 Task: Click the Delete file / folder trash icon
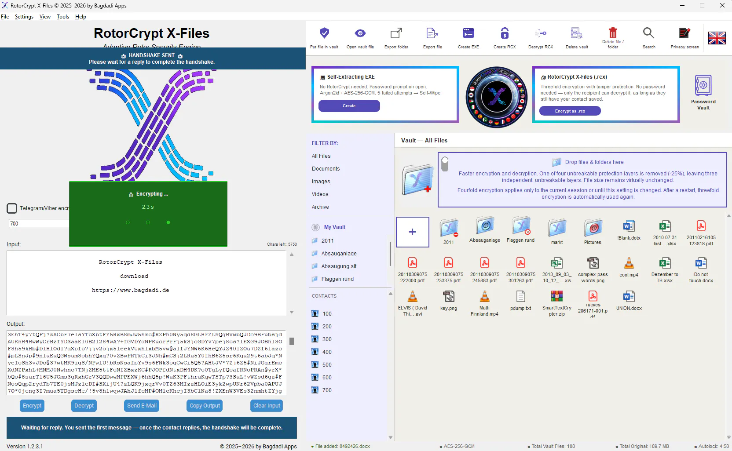click(x=613, y=32)
